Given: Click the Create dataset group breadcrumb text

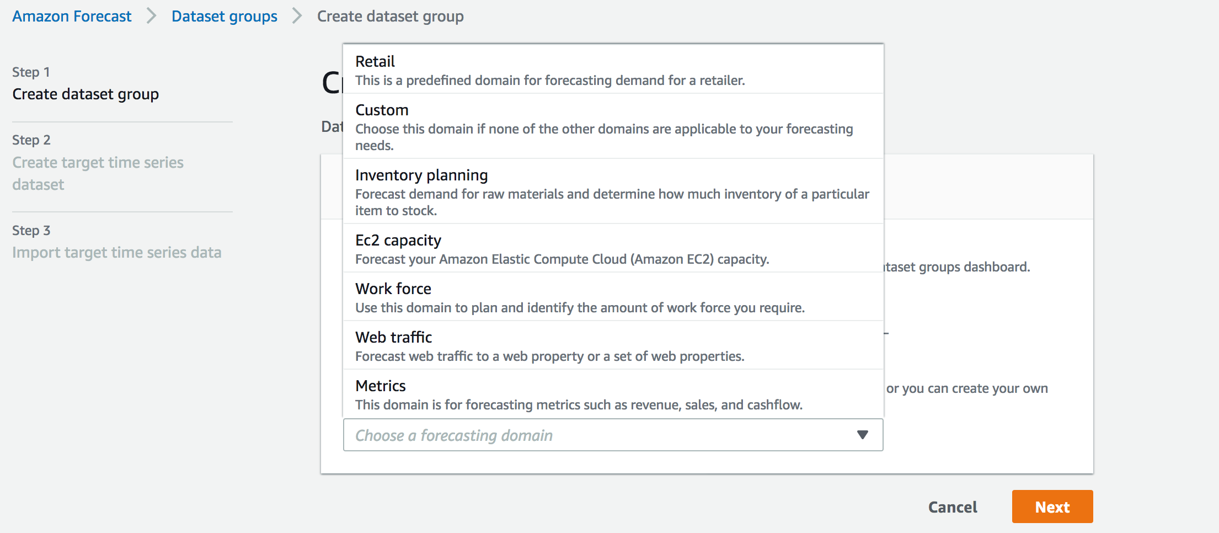Looking at the screenshot, I should [x=390, y=17].
